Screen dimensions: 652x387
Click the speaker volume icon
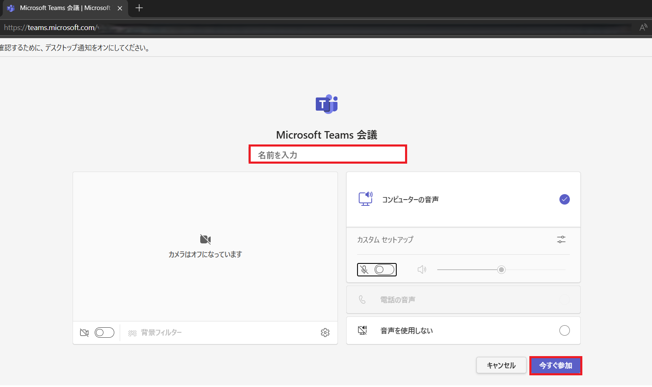point(422,270)
